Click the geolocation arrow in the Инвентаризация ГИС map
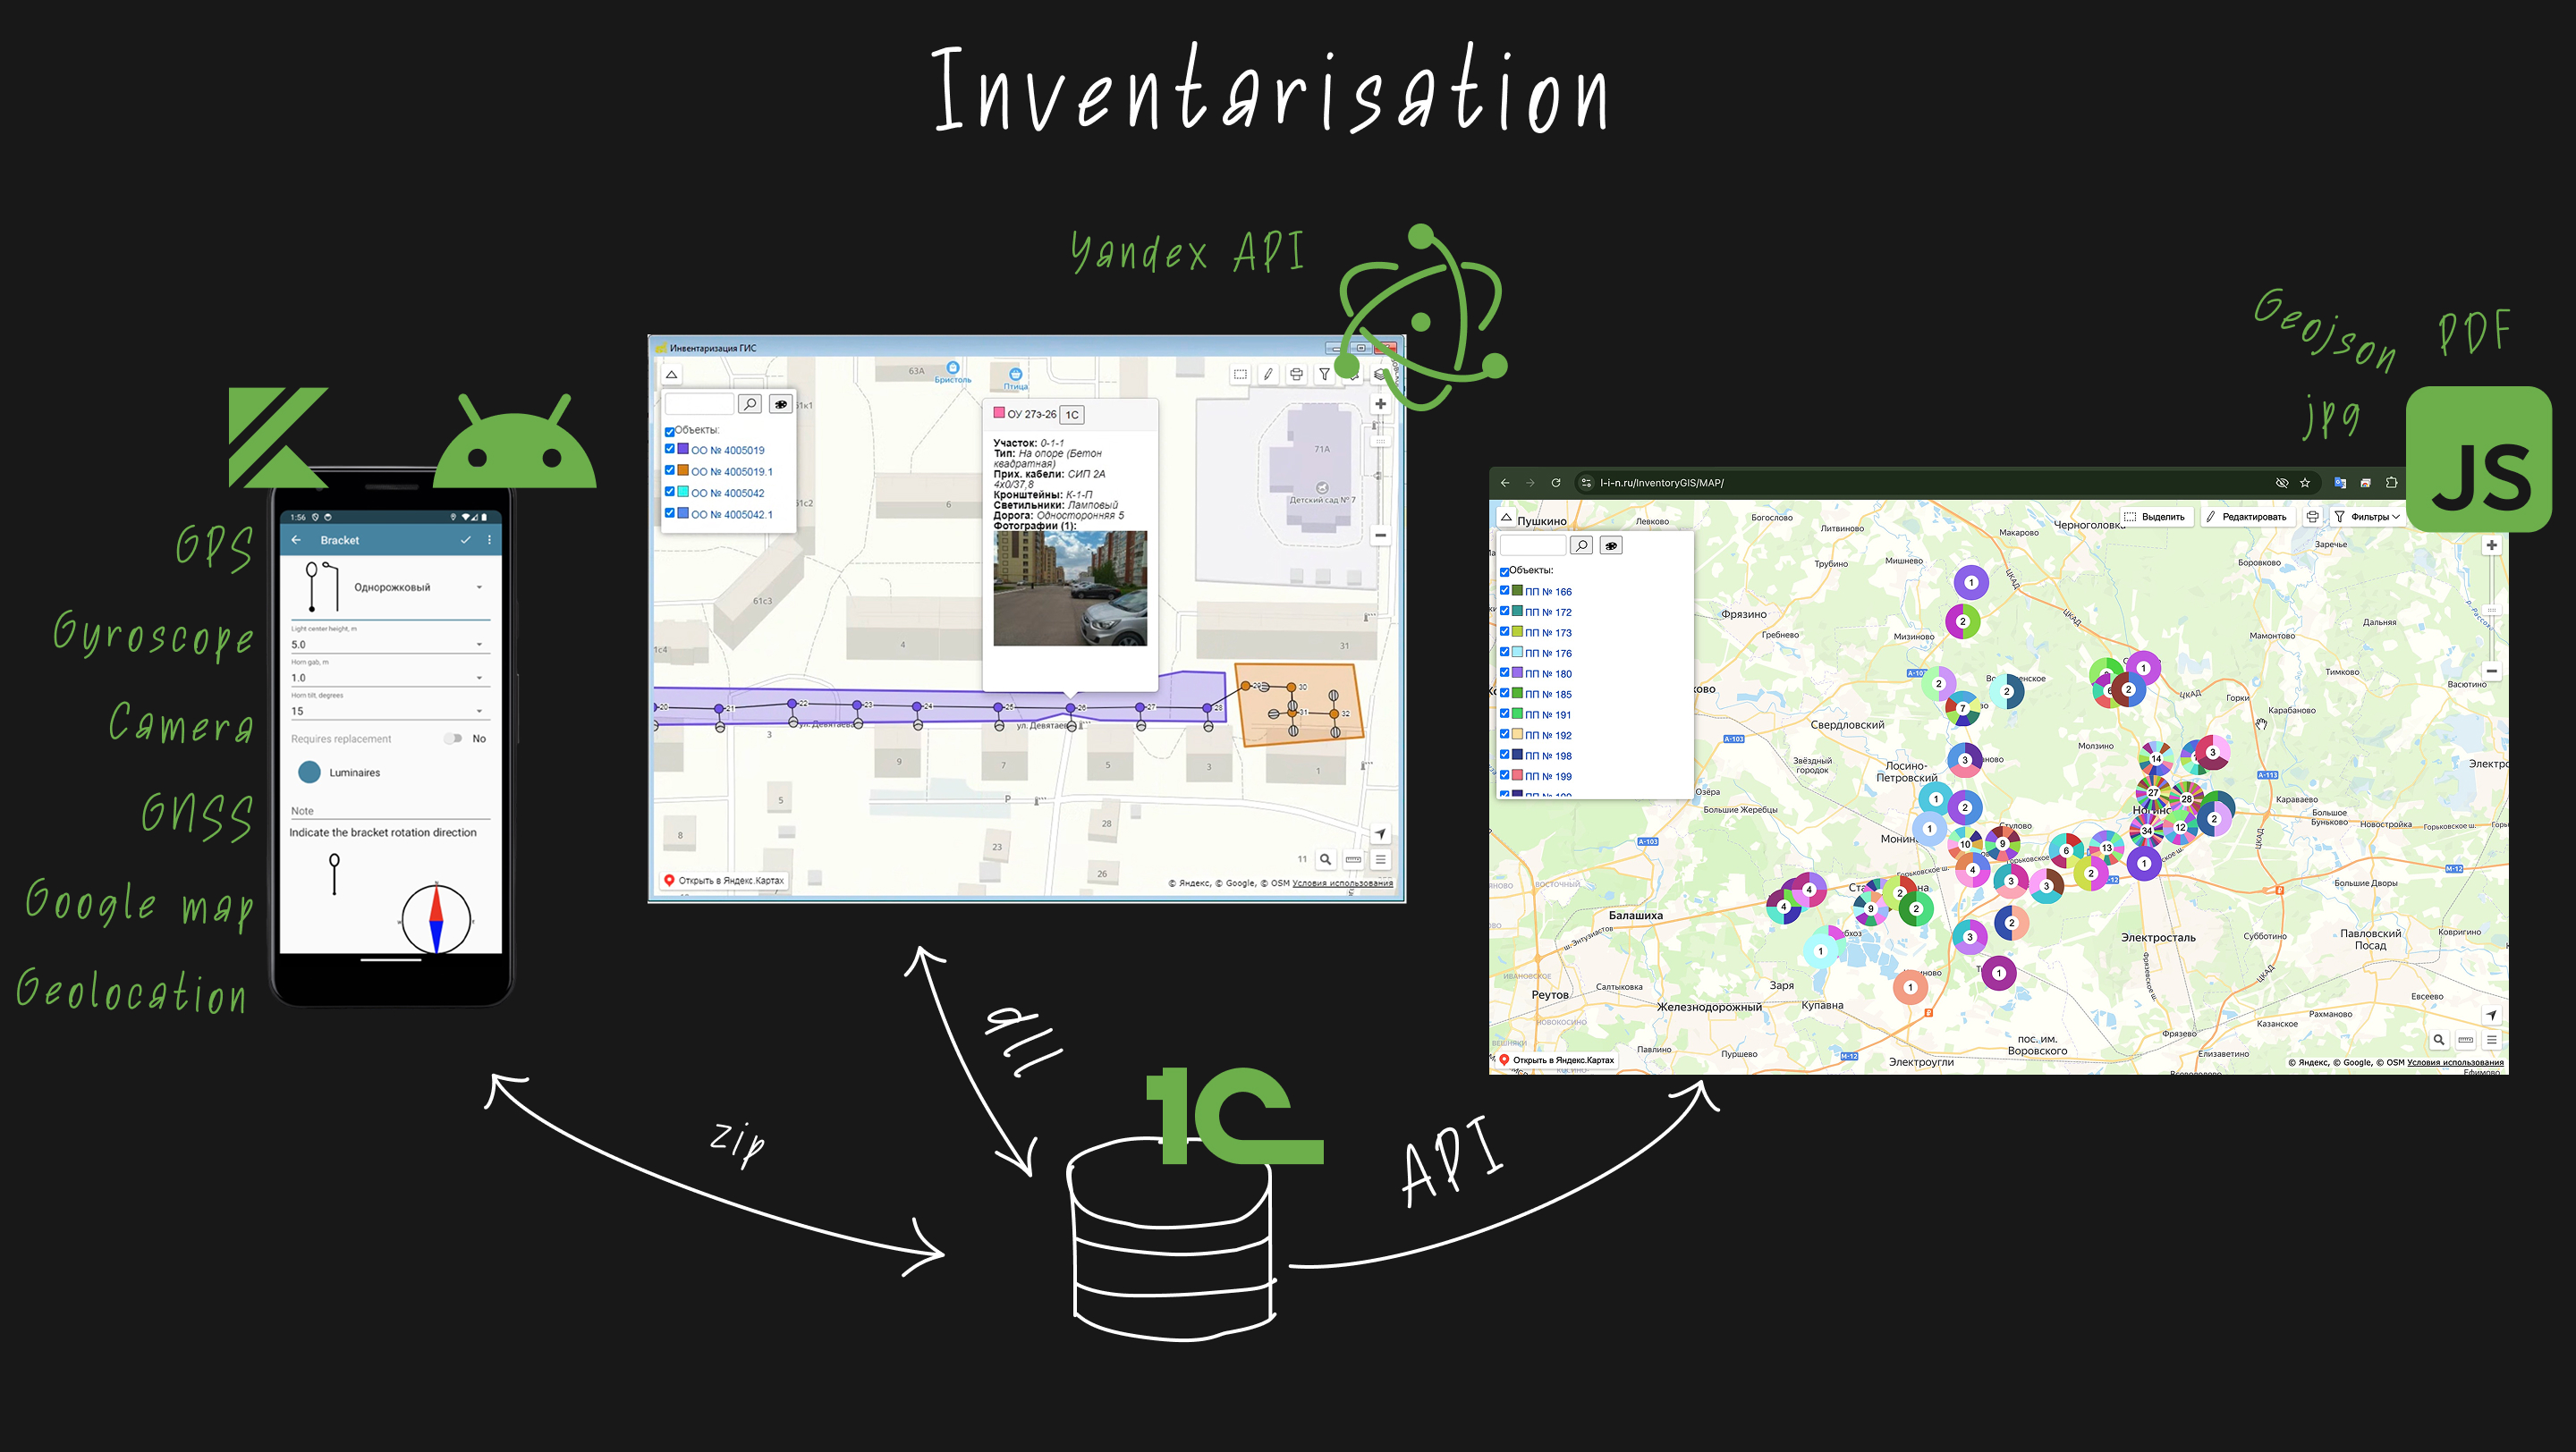Image resolution: width=2576 pixels, height=1452 pixels. coord(1380,833)
